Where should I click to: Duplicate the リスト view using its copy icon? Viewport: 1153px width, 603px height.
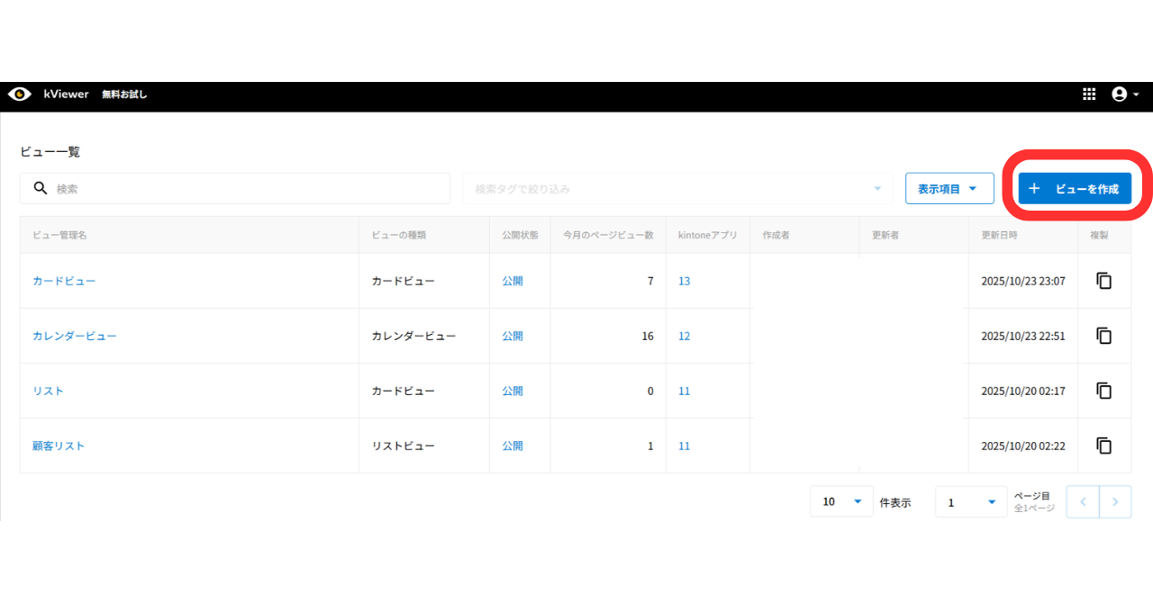click(1104, 390)
